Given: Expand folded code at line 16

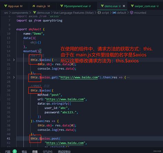Looking at the screenshot, I should [x=14, y=60].
